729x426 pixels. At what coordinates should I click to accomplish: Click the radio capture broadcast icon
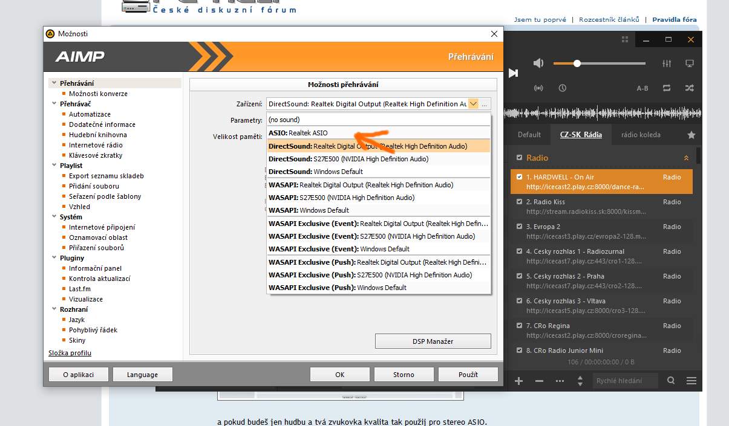coord(538,88)
